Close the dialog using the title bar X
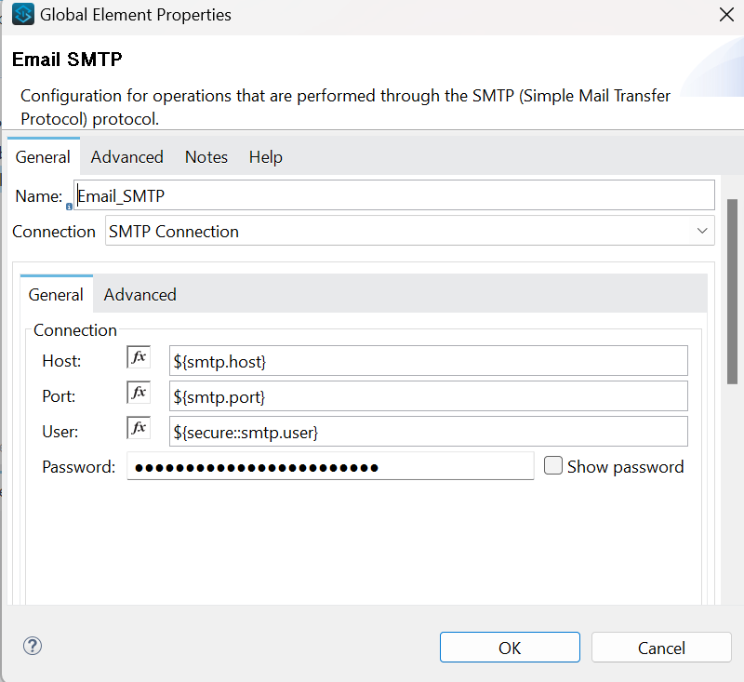Viewport: 744px width, 682px height. [725, 15]
